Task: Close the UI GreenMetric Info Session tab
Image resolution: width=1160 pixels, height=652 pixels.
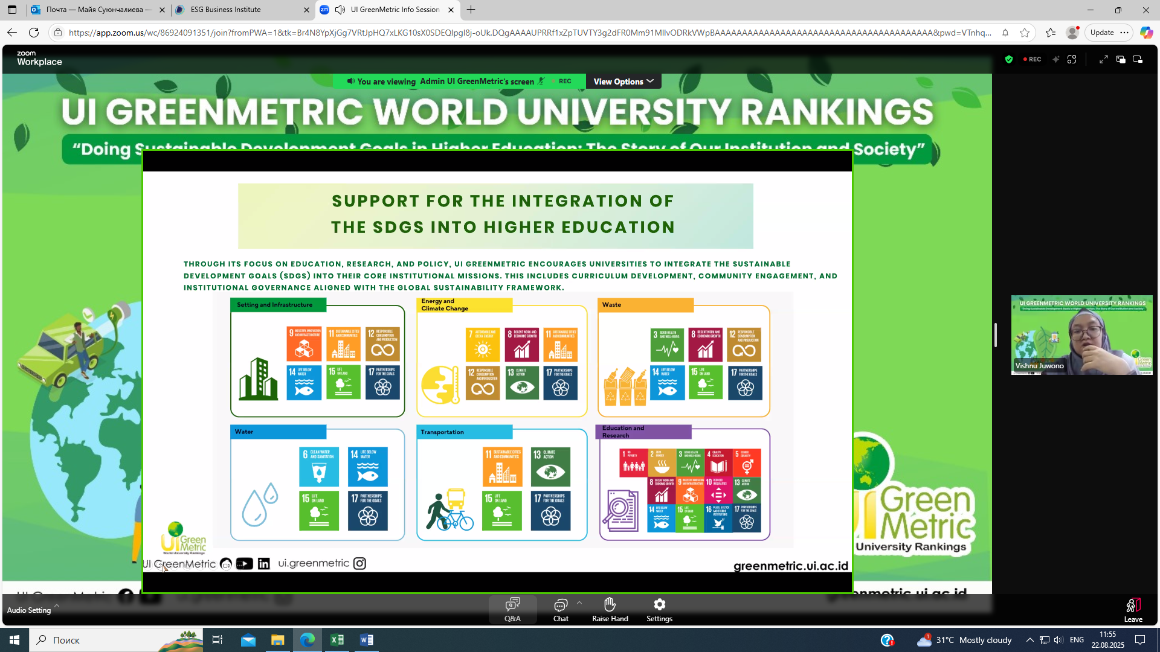Action: [x=451, y=10]
